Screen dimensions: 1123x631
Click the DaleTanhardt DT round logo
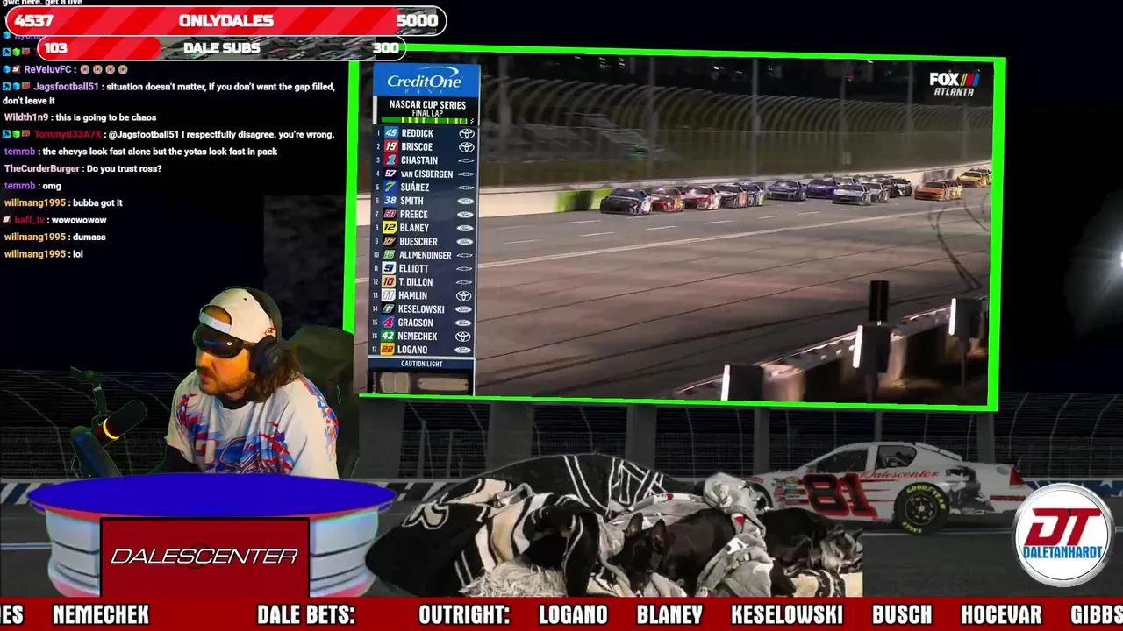tap(1062, 534)
